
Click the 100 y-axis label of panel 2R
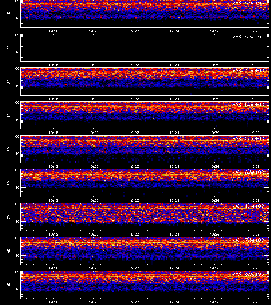coord(16,35)
